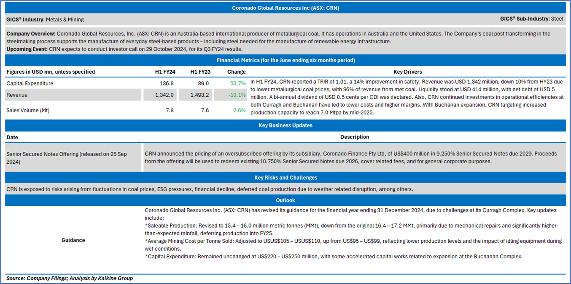Select the 53.7% change value
Image resolution: width=571 pixels, height=284 pixels.
click(238, 83)
